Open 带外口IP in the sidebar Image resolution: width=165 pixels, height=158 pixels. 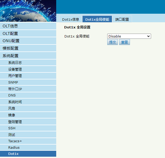click(x=28, y=89)
